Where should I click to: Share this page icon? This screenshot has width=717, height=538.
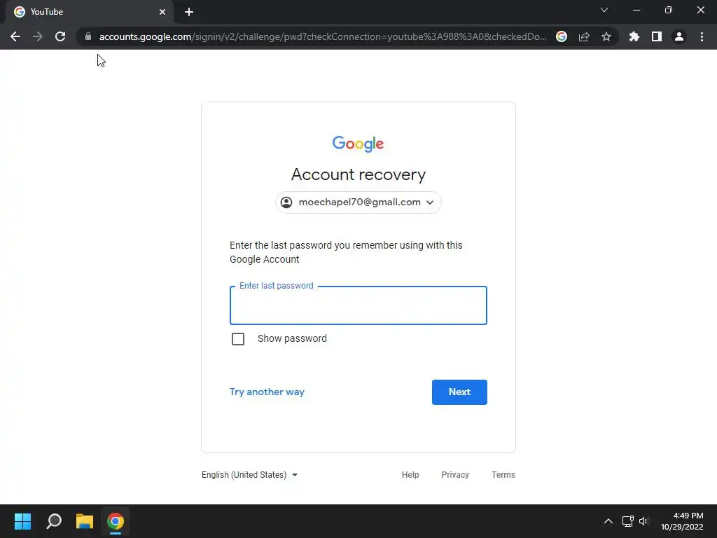pyautogui.click(x=584, y=36)
